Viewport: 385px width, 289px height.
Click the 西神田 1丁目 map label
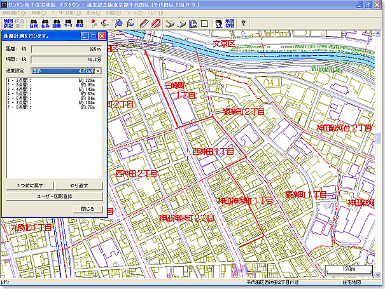click(x=213, y=151)
